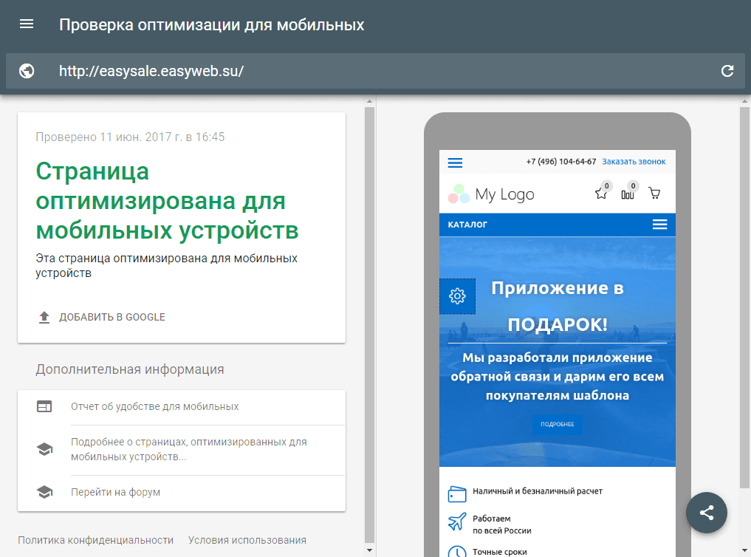Click the globe icon beside the URL
The image size is (751, 557).
tap(27, 71)
